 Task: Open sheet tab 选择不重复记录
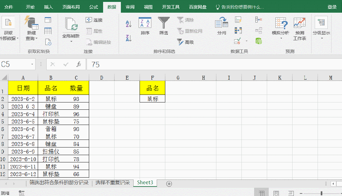112,183
